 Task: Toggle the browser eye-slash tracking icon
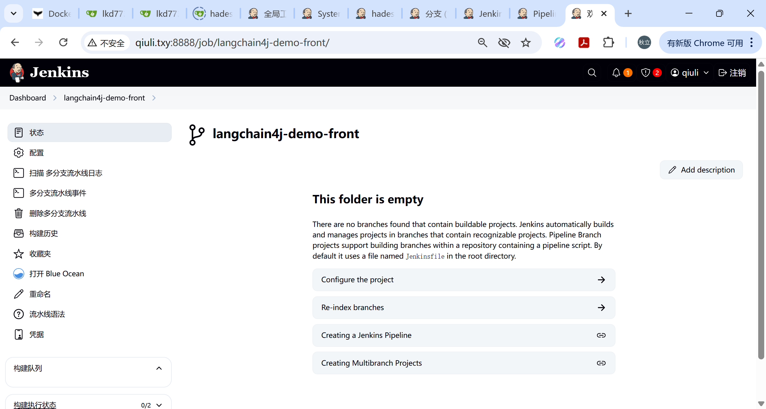pos(504,43)
